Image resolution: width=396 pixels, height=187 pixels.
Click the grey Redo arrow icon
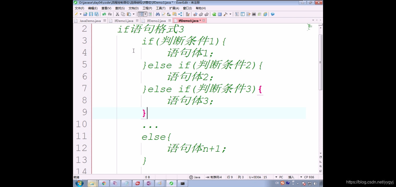pos(110,14)
